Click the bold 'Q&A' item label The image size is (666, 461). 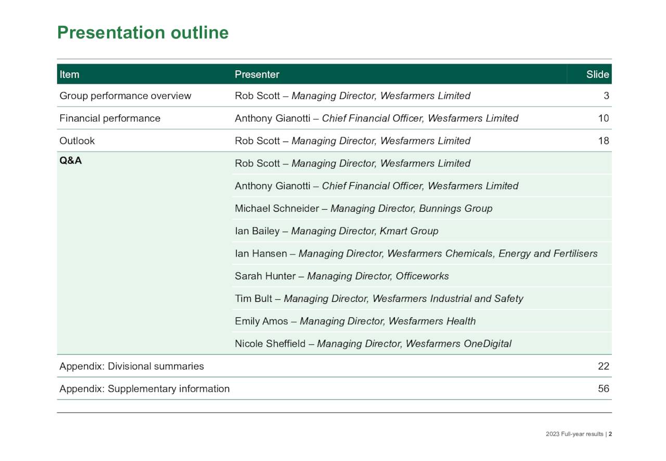[70, 160]
